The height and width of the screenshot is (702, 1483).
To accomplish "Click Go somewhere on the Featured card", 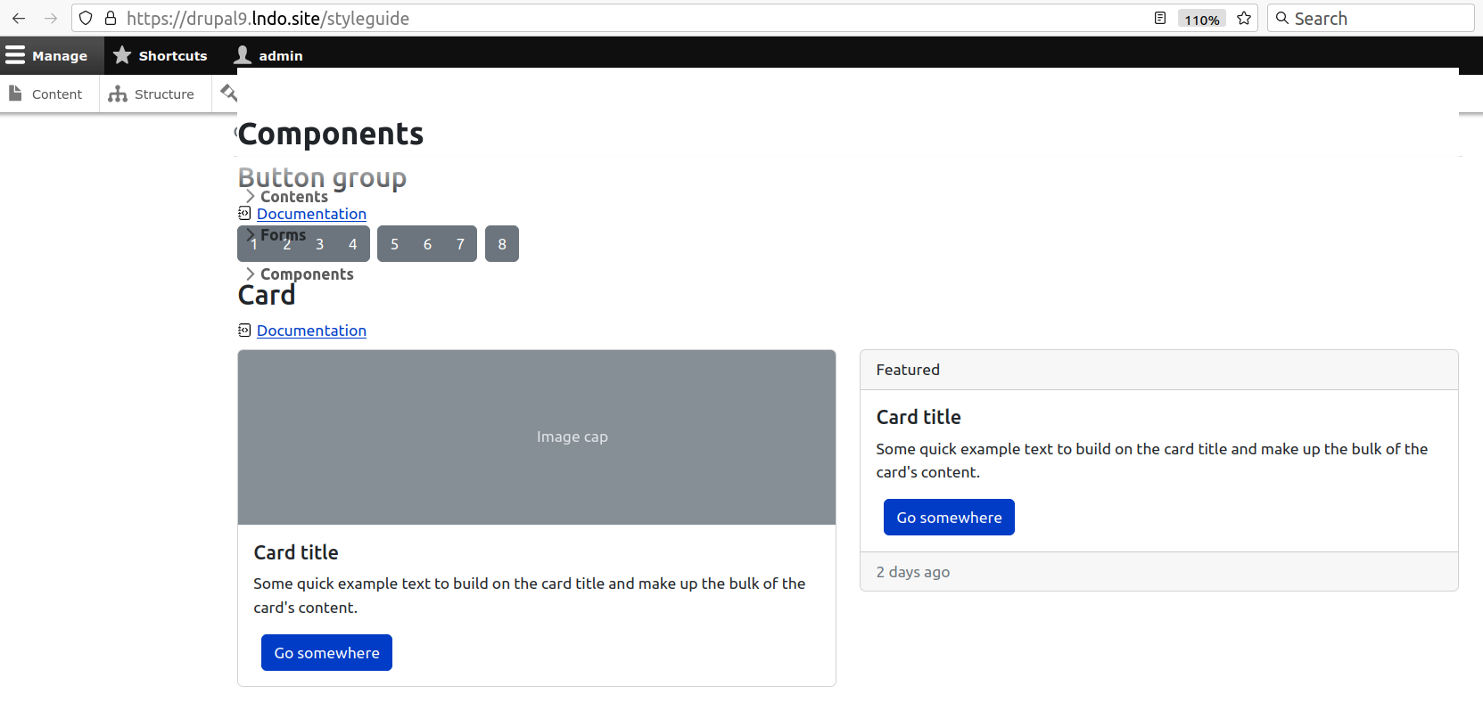I will click(948, 517).
